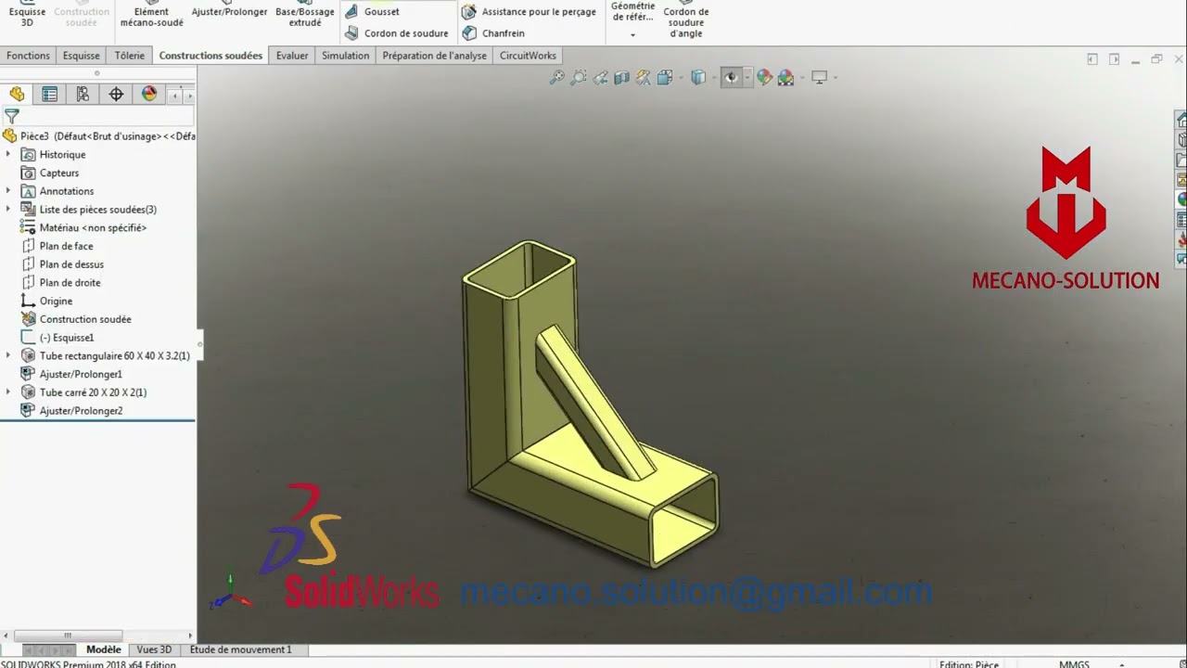Switch to the Evaluer tab
The image size is (1187, 668).
point(292,56)
